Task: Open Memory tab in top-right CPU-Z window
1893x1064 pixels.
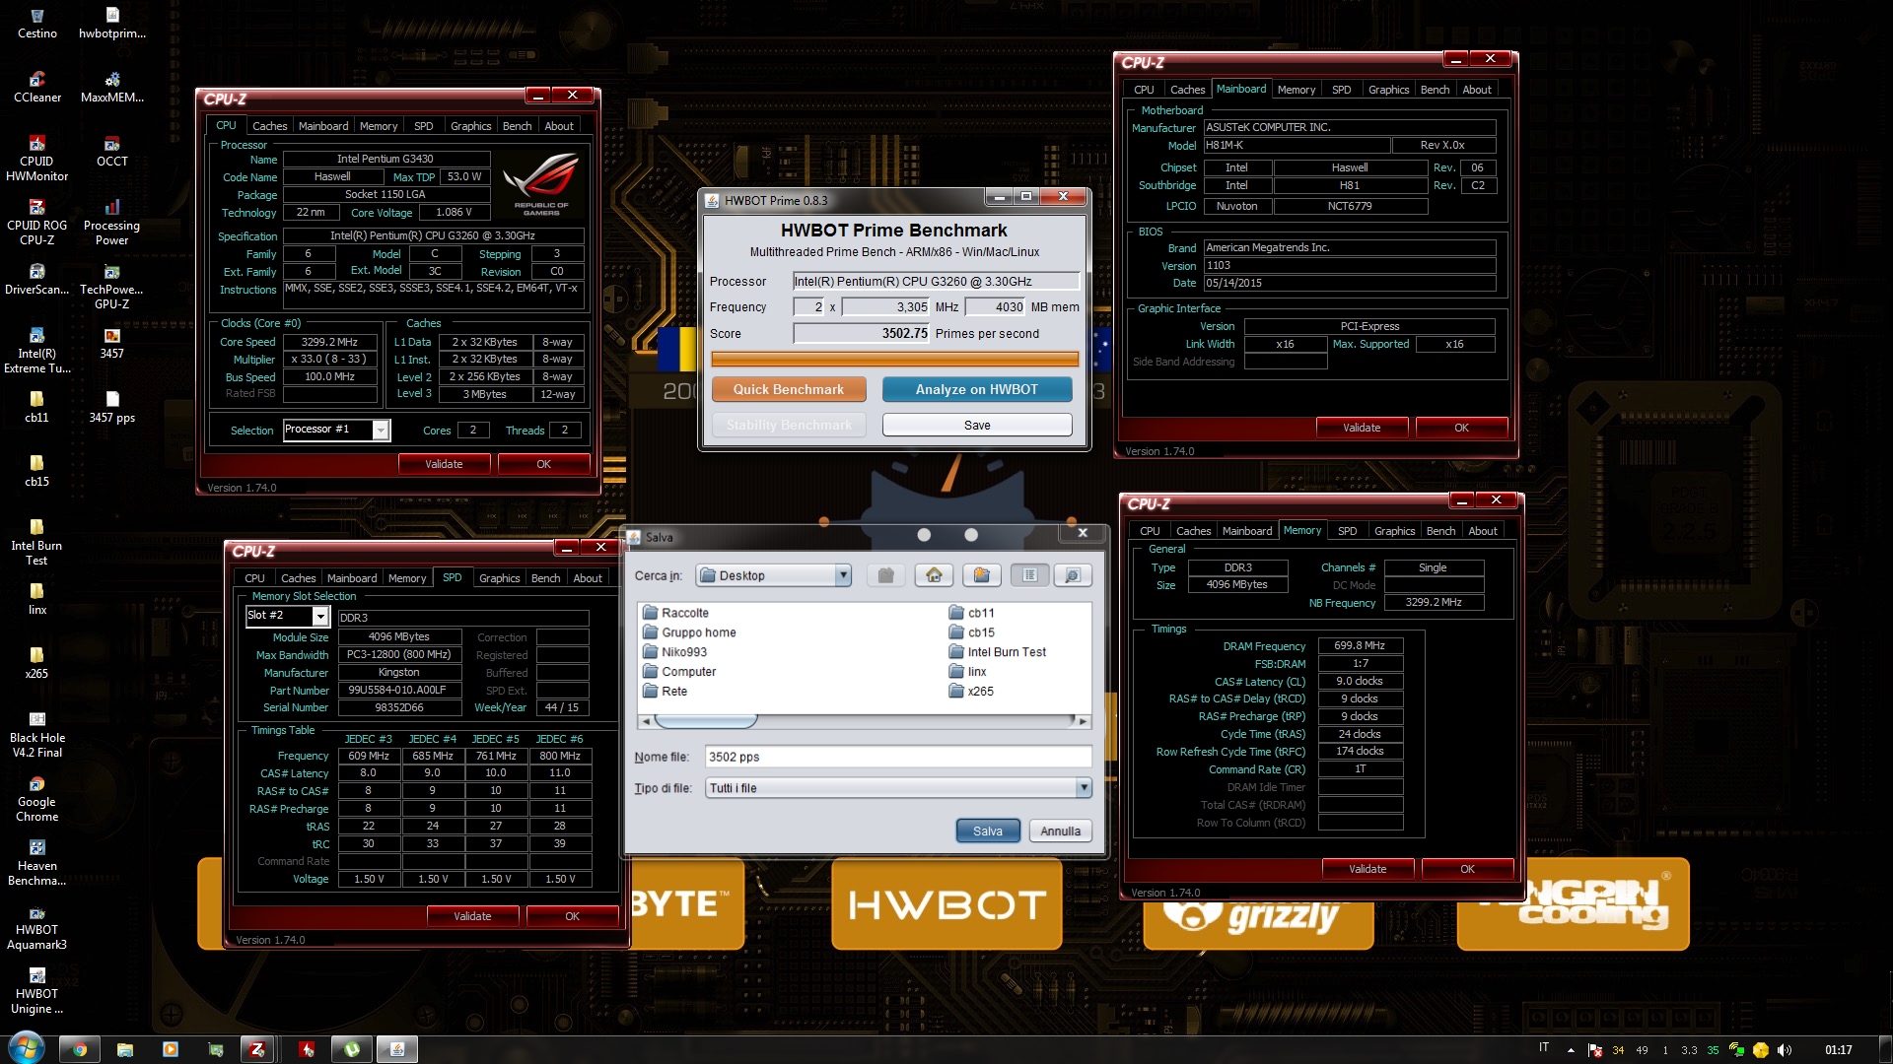Action: [1297, 90]
